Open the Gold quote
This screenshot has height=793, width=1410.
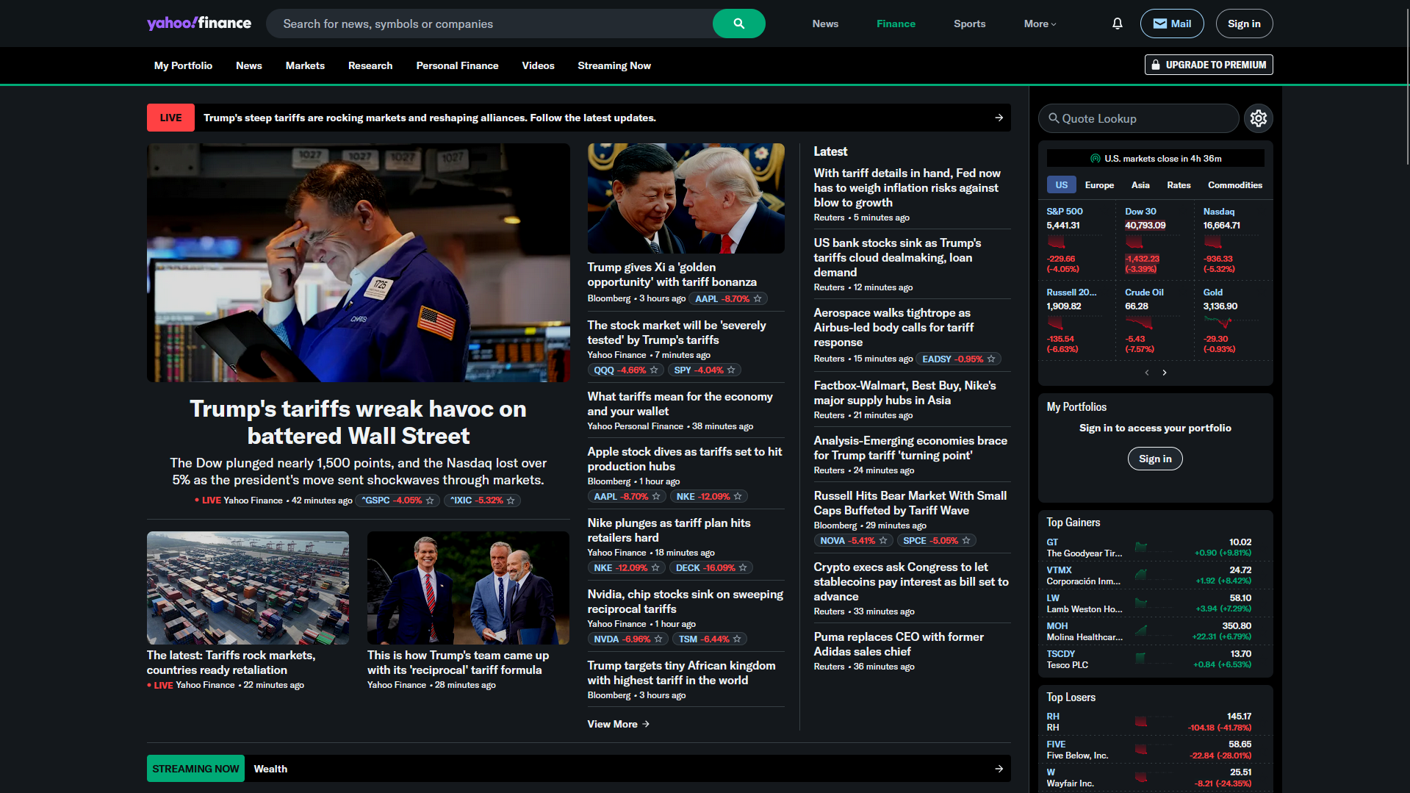click(x=1212, y=293)
